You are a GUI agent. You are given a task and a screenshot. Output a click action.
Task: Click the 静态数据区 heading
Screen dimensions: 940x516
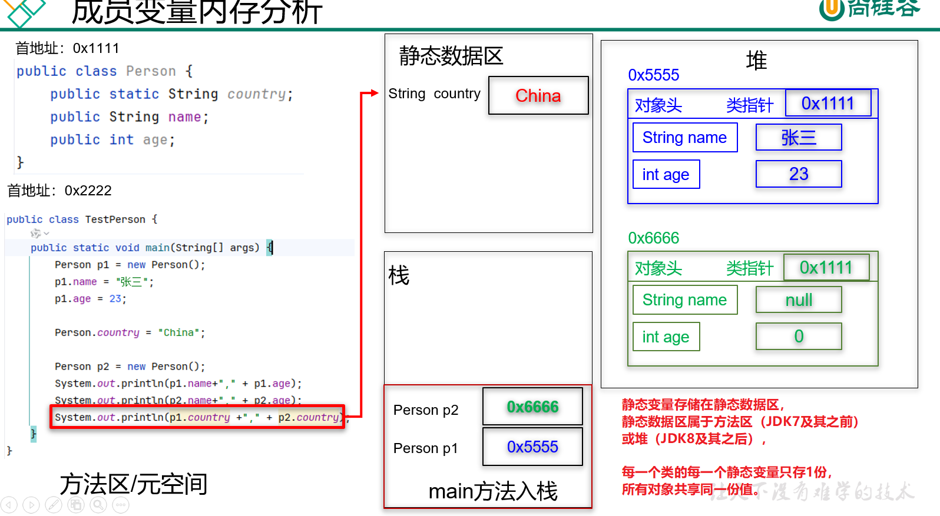451,56
